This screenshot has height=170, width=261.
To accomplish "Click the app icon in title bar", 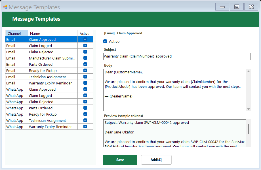I will click(5, 7).
